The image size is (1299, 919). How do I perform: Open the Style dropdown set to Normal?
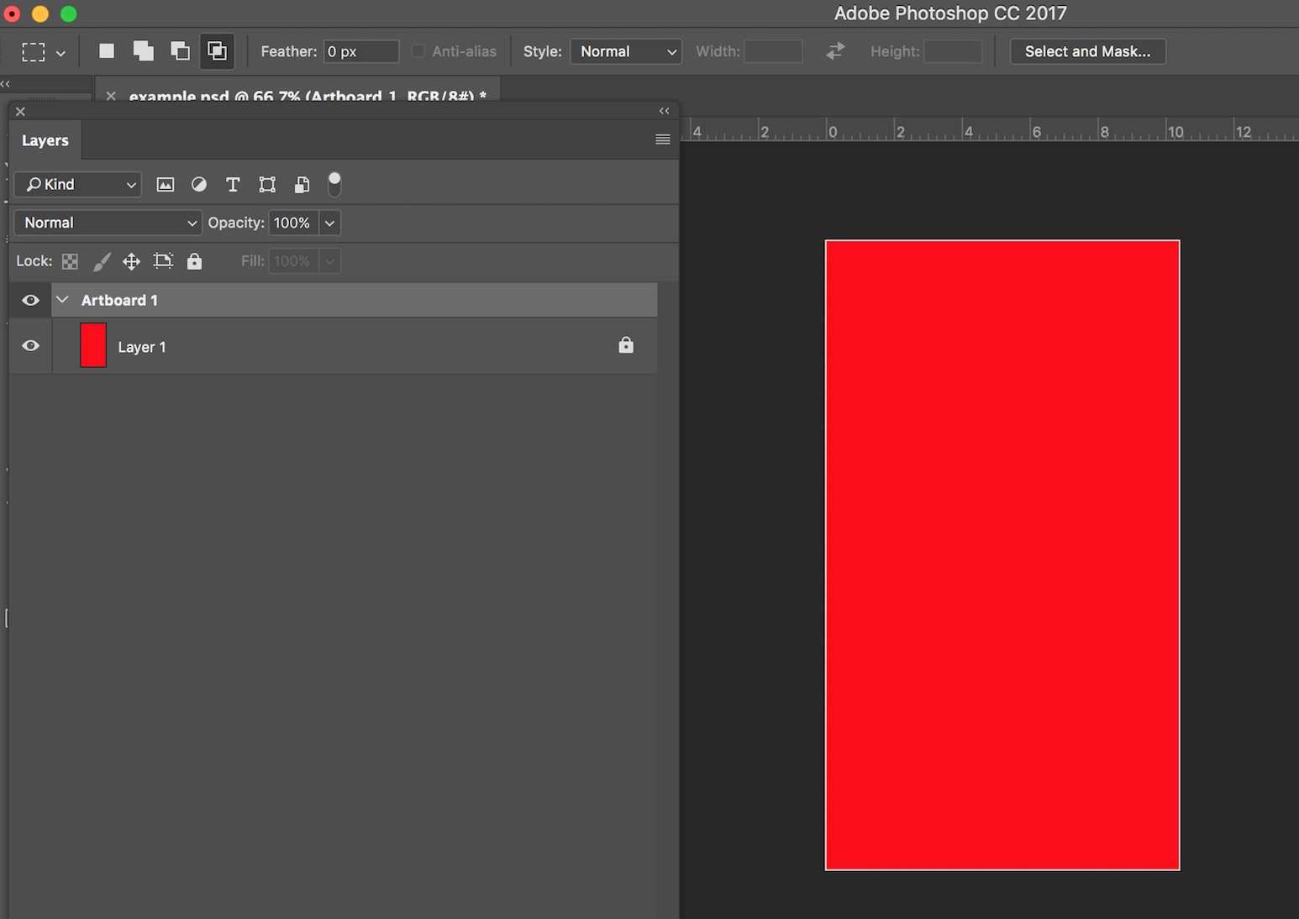[x=626, y=51]
